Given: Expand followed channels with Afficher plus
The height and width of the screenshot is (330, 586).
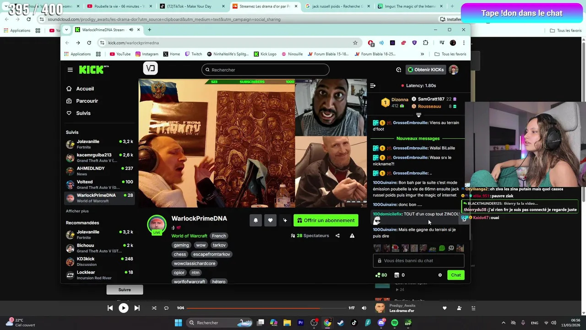Looking at the screenshot, I should click(77, 211).
